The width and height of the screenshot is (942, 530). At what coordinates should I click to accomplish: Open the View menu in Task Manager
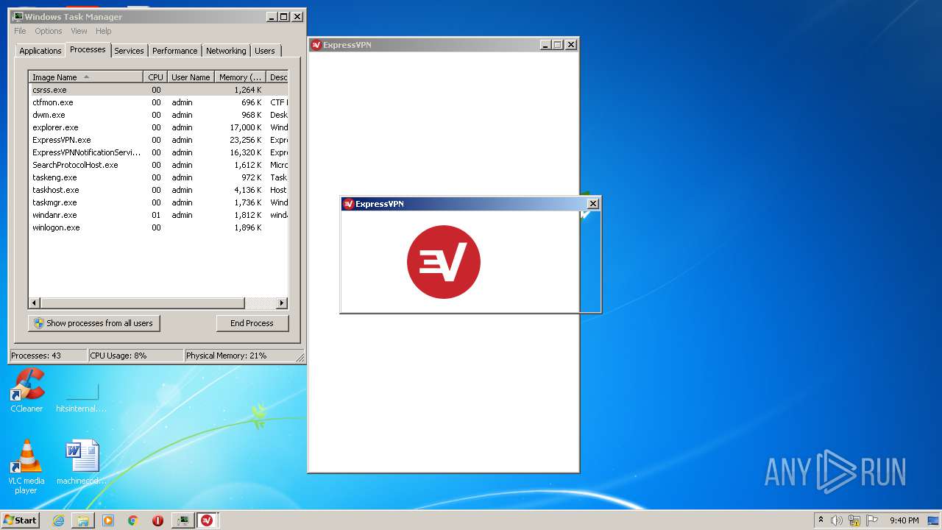coord(79,31)
